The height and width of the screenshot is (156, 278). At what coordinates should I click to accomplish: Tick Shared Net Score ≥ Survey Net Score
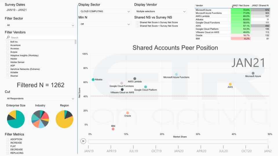point(137,23)
